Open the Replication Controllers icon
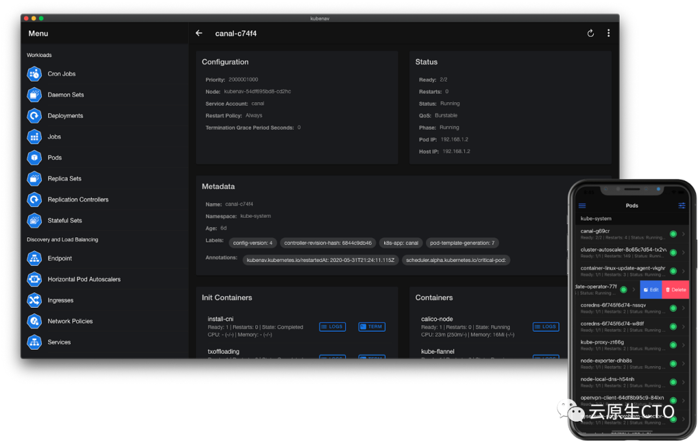This screenshot has width=698, height=443. [34, 199]
